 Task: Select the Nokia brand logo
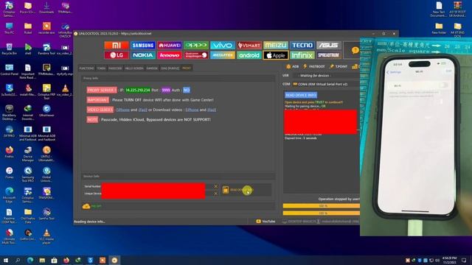point(143,55)
